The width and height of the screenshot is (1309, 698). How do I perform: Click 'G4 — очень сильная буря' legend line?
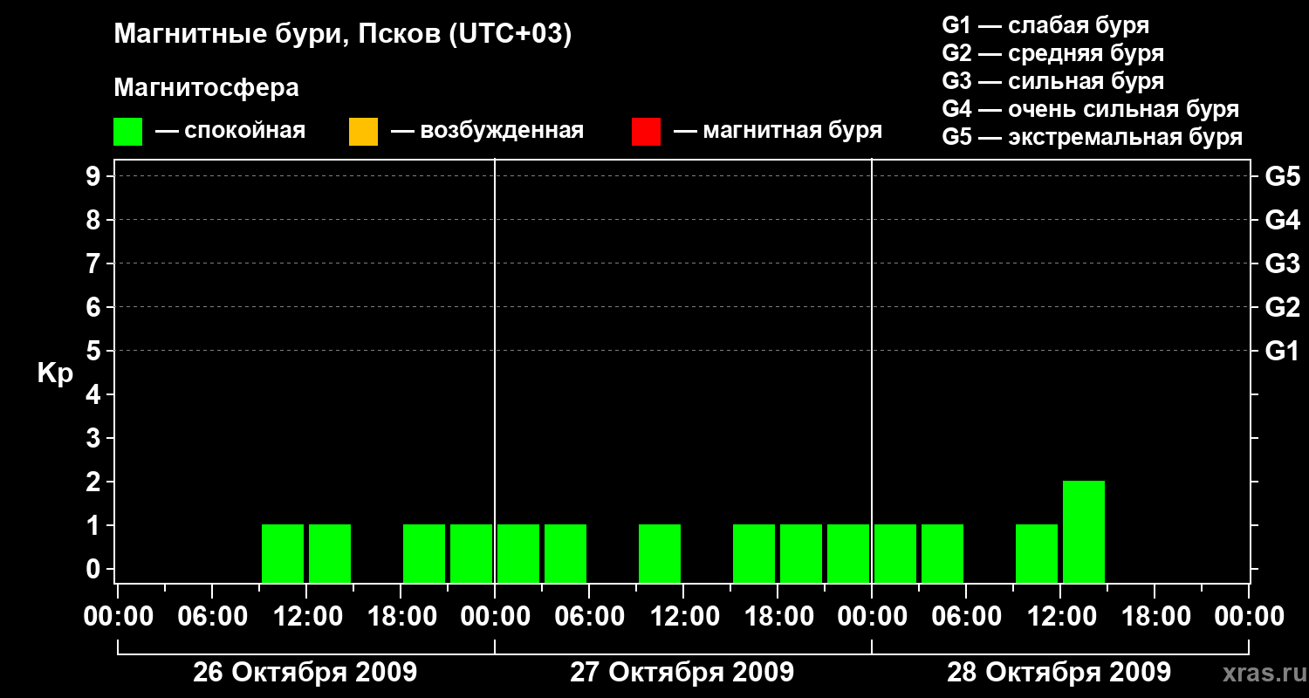click(x=1091, y=108)
